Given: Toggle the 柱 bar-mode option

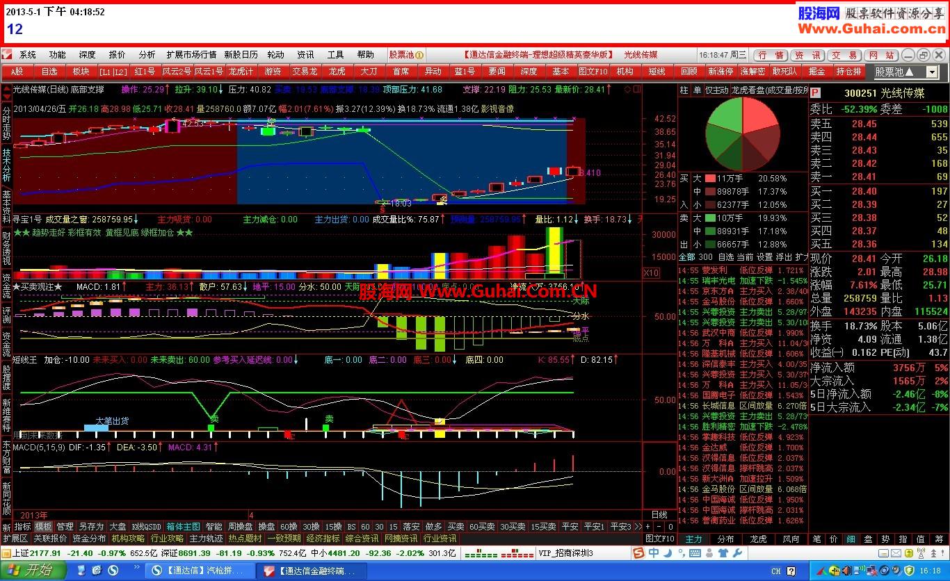Looking at the screenshot, I should click(684, 90).
